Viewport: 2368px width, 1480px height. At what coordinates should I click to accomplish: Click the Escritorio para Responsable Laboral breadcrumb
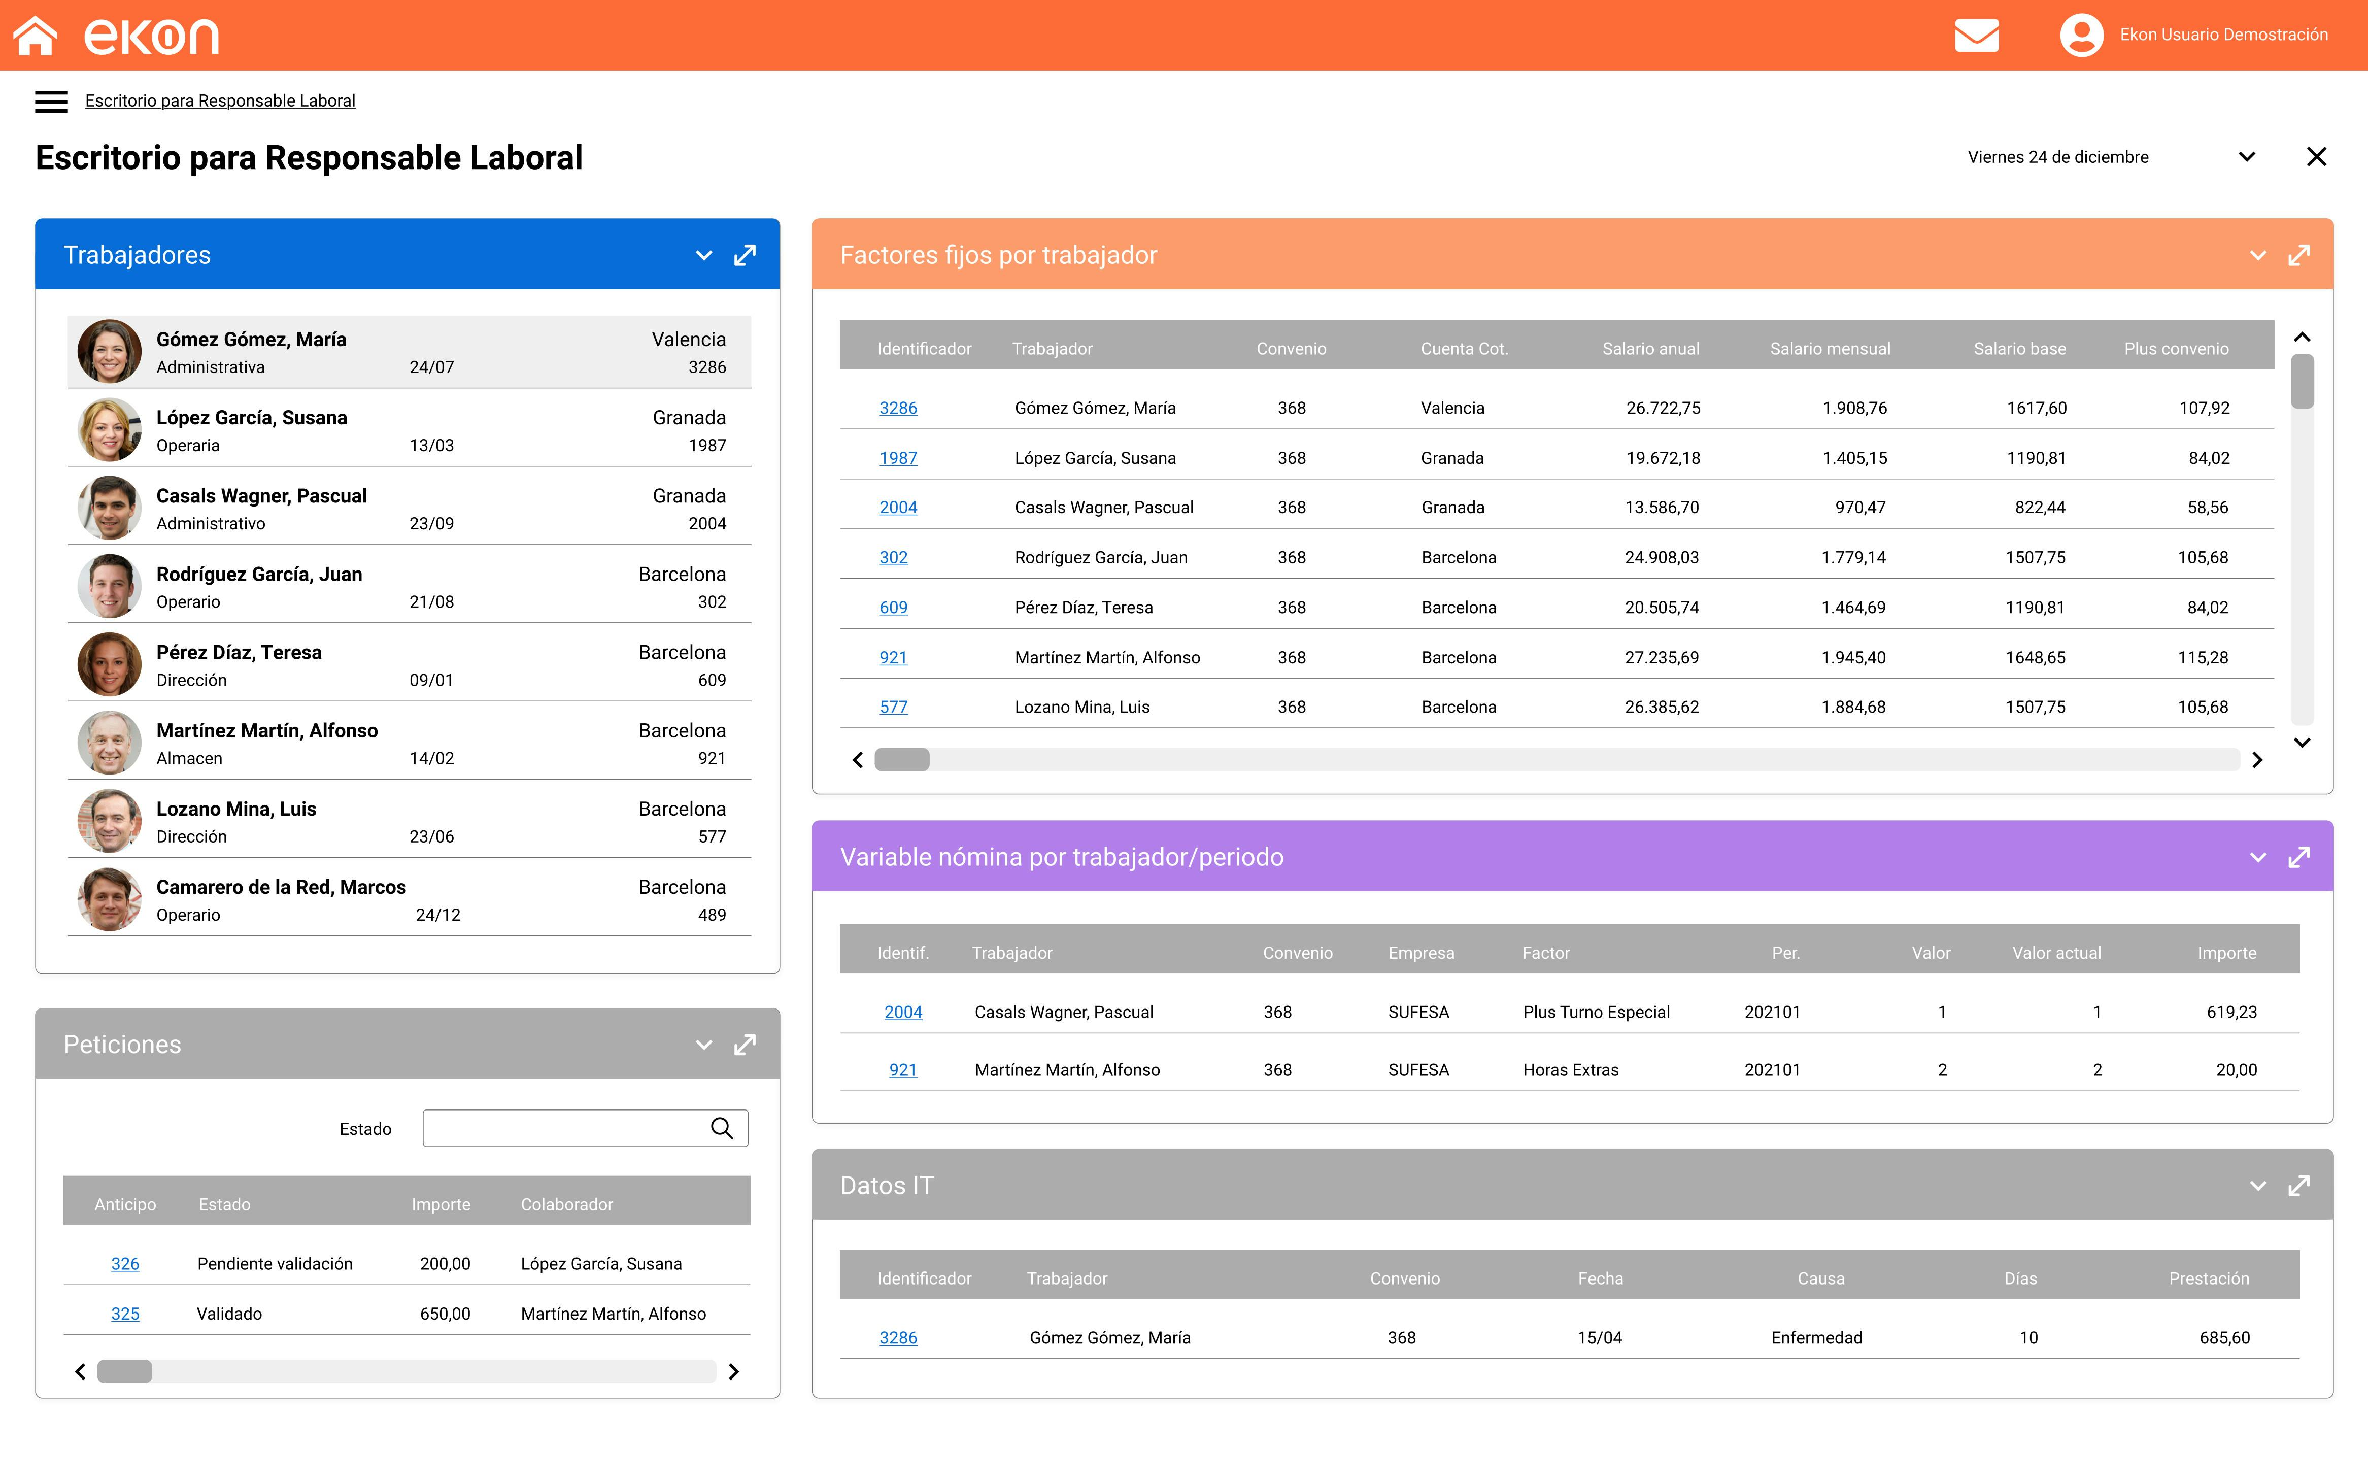[219, 100]
